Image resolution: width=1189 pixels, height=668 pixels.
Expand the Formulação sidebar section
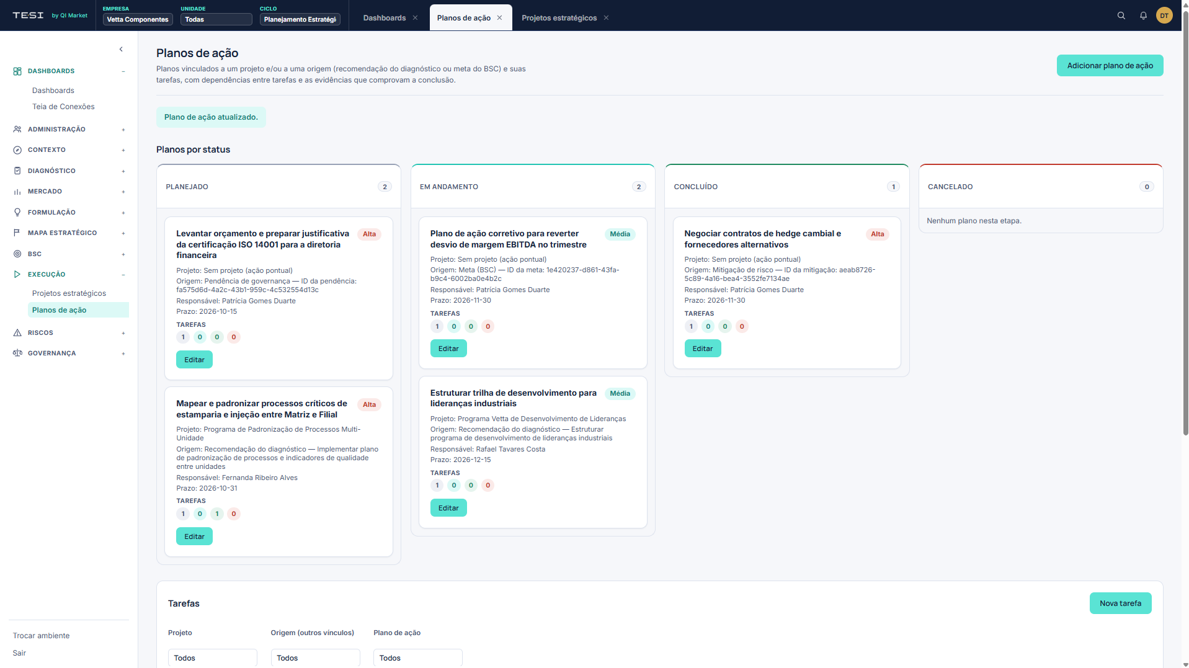123,213
